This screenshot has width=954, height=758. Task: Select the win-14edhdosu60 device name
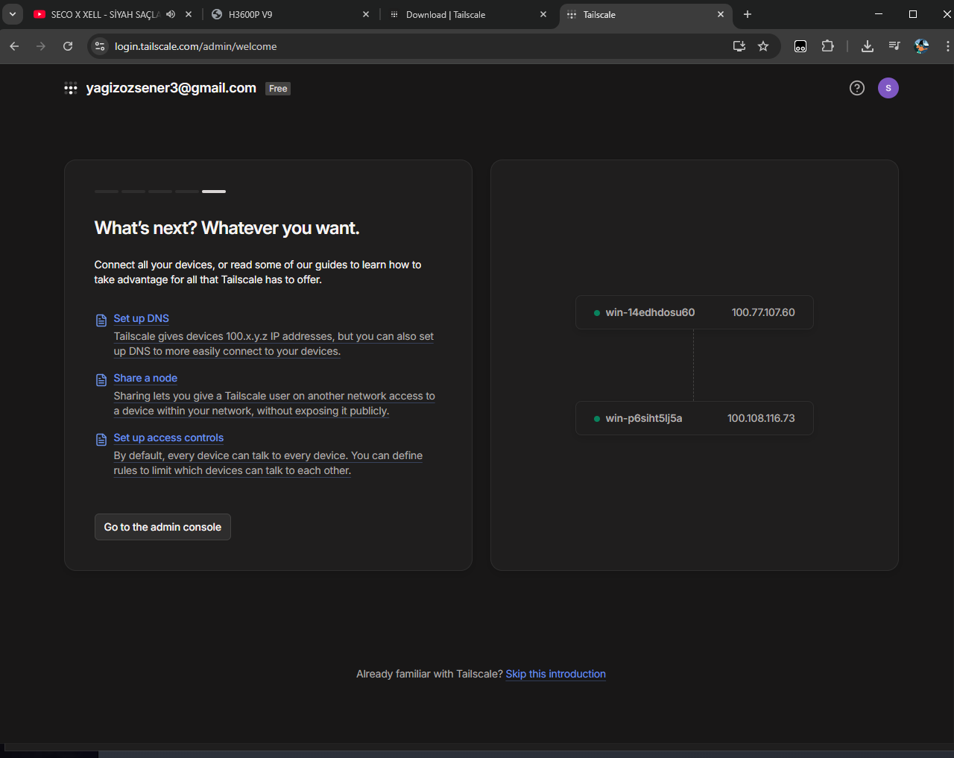pyautogui.click(x=651, y=312)
